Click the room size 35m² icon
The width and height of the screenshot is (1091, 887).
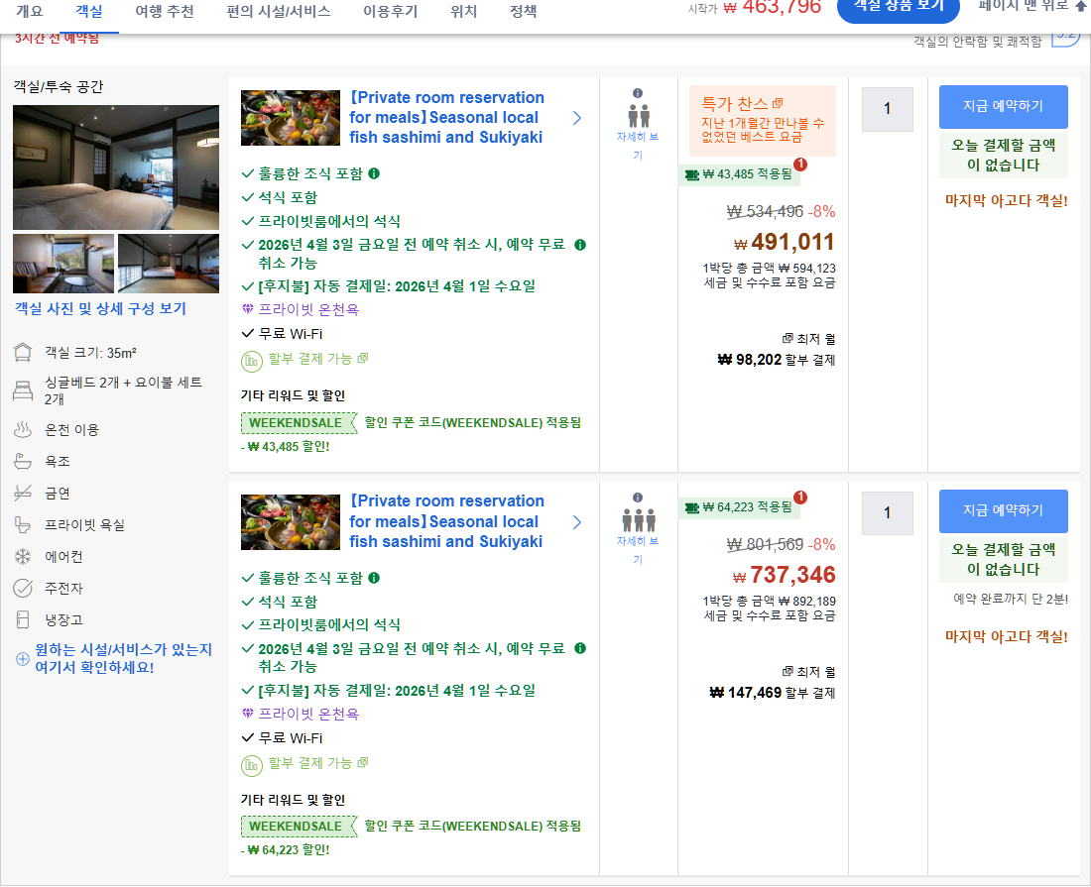click(x=23, y=353)
